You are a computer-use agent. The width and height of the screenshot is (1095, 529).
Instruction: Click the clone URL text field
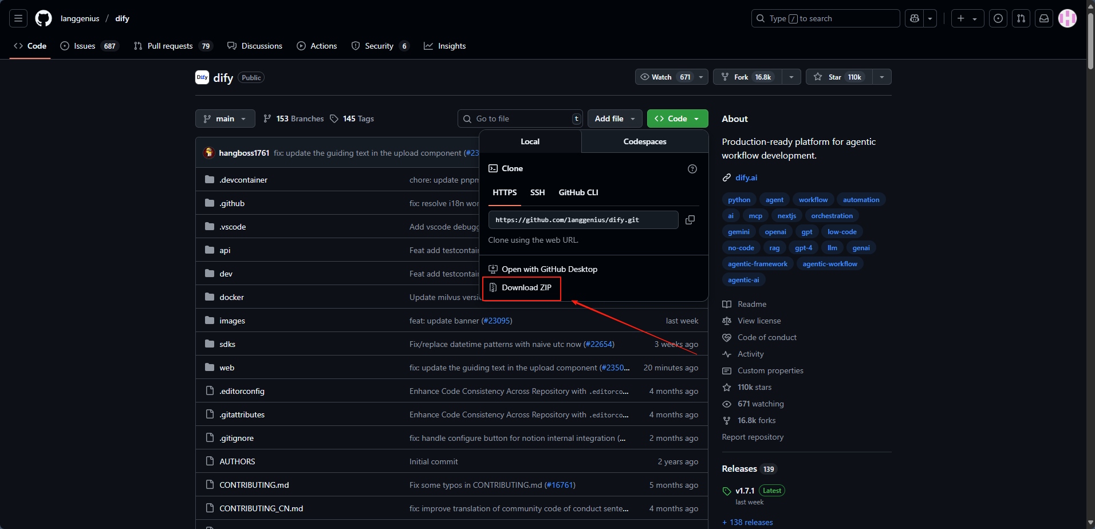tap(583, 220)
